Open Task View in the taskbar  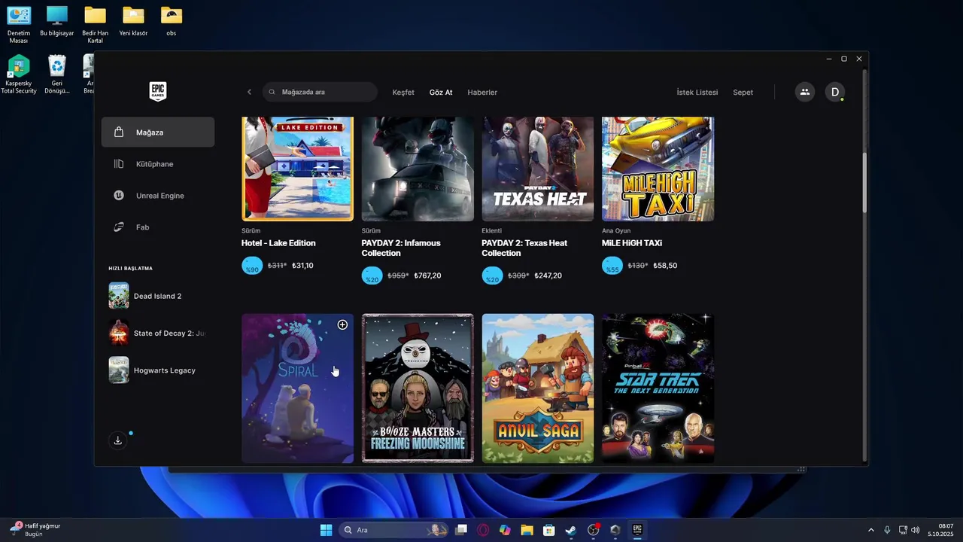click(461, 530)
